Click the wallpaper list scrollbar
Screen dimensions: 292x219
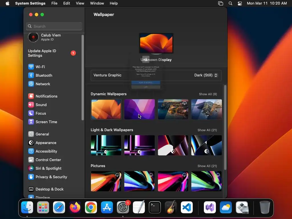[225, 127]
